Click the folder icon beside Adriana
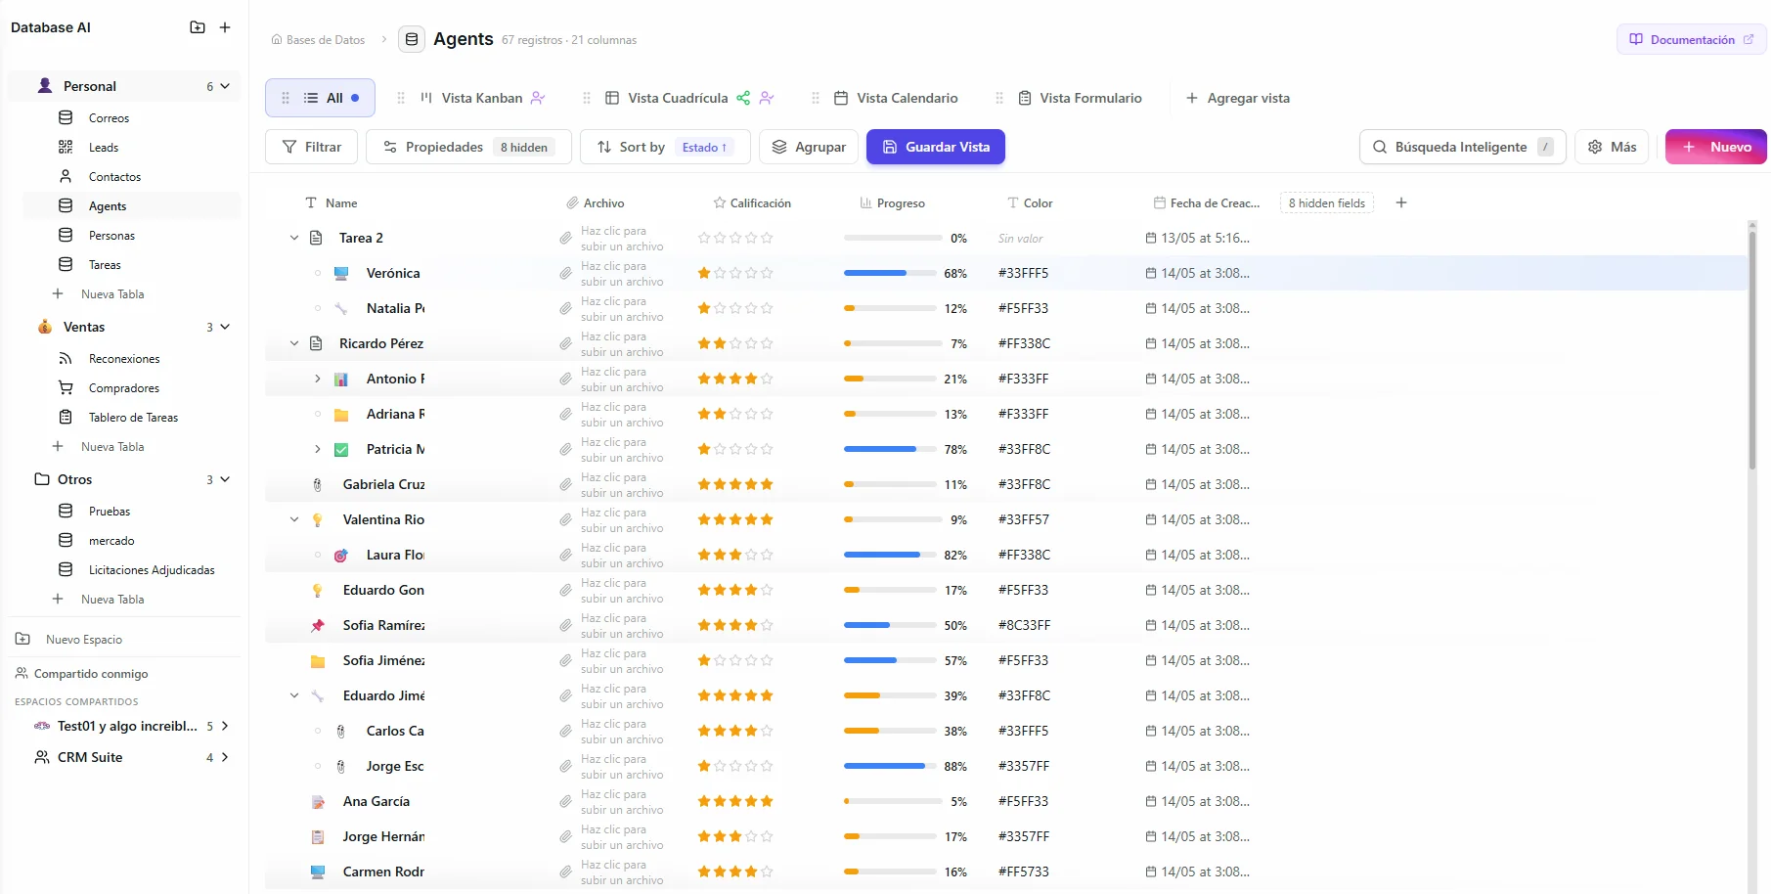Screen dimensions: 1771x894 tap(341, 414)
